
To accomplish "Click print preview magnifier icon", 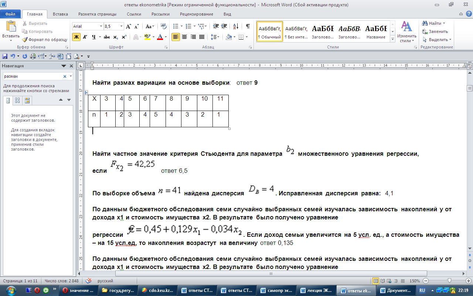I will pyautogui.click(x=76, y=56).
